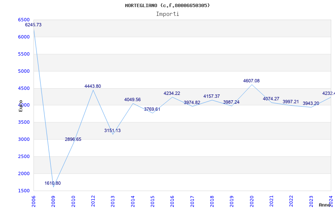Click the 2009 x-axis year label
Viewport: 335px width, 209px height.
pyautogui.click(x=53, y=201)
